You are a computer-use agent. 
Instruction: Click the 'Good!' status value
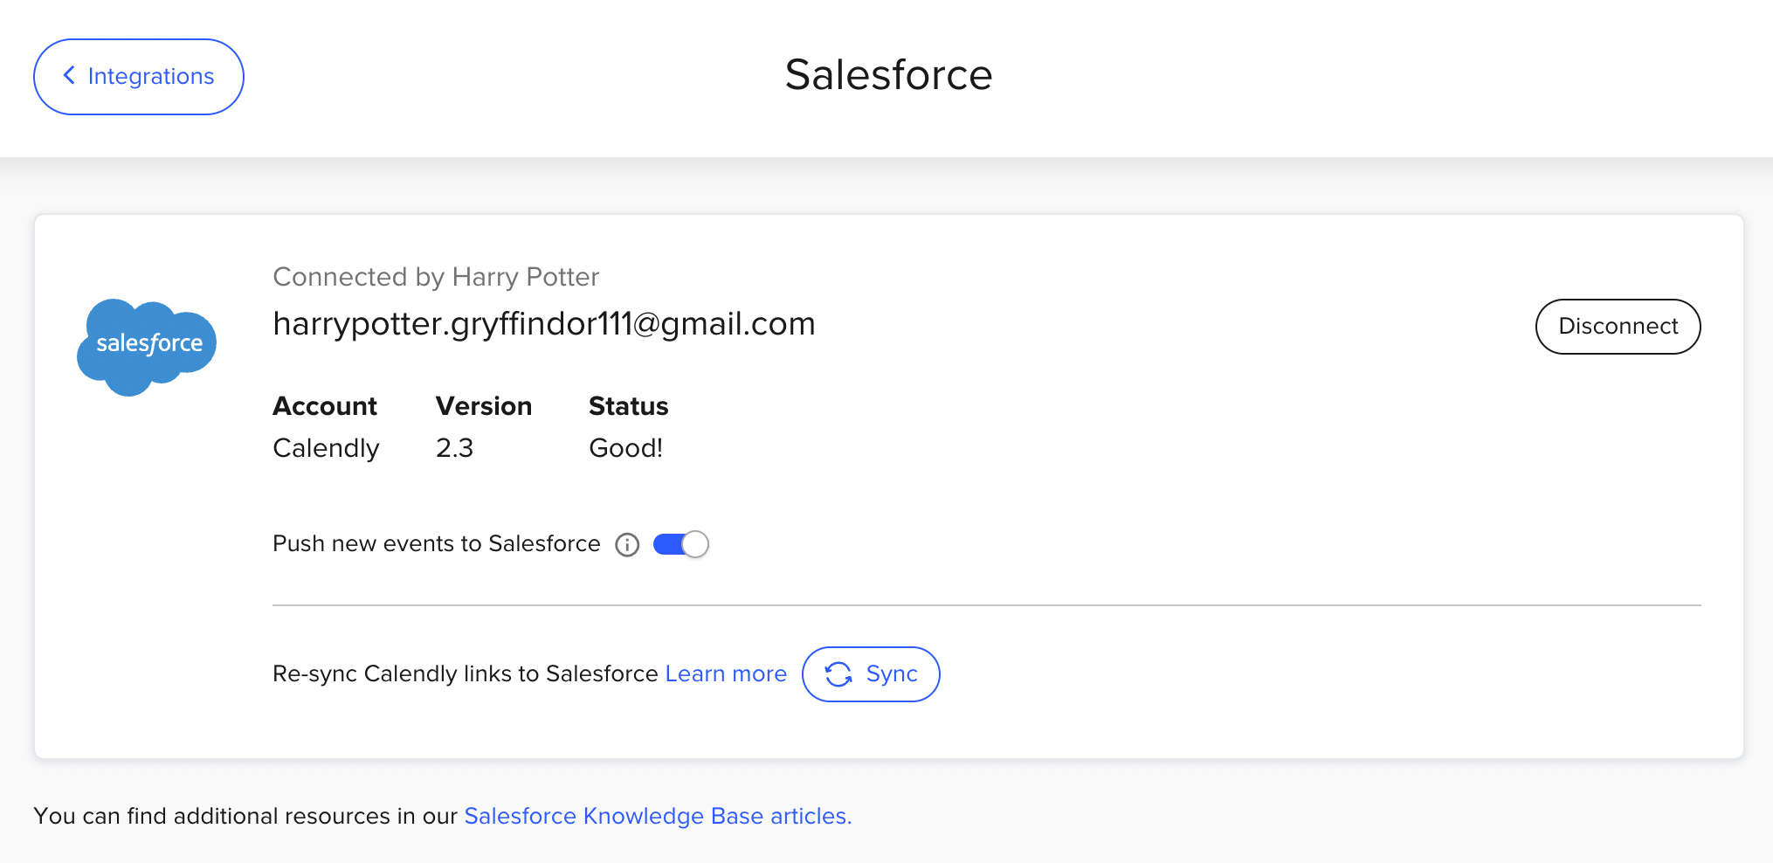coord(625,448)
